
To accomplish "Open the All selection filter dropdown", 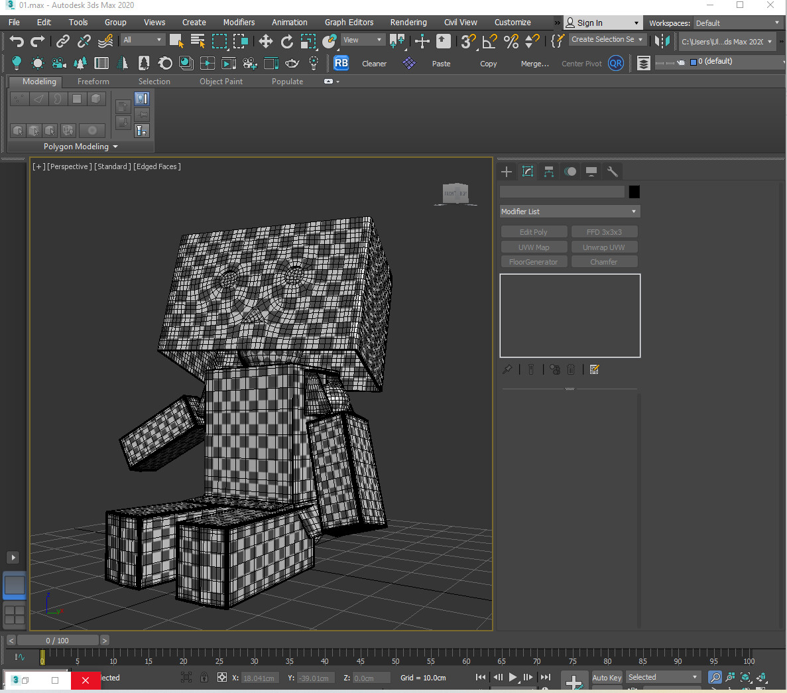I will point(143,40).
